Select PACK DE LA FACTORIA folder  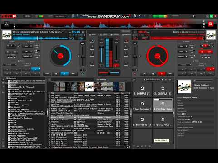tap(19, 134)
